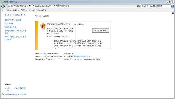
Task: Open the ツール(T) menu
Action: pyautogui.click(x=32, y=10)
